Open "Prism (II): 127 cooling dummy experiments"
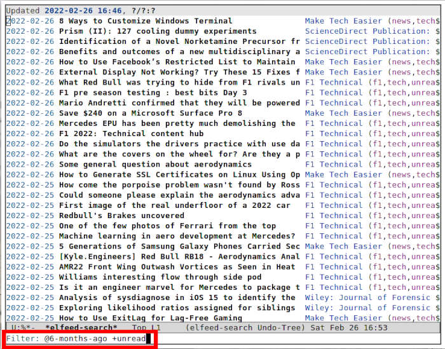 tap(158, 31)
